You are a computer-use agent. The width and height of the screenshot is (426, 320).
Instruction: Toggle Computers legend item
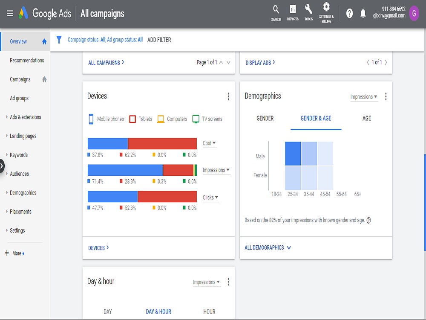coord(172,119)
